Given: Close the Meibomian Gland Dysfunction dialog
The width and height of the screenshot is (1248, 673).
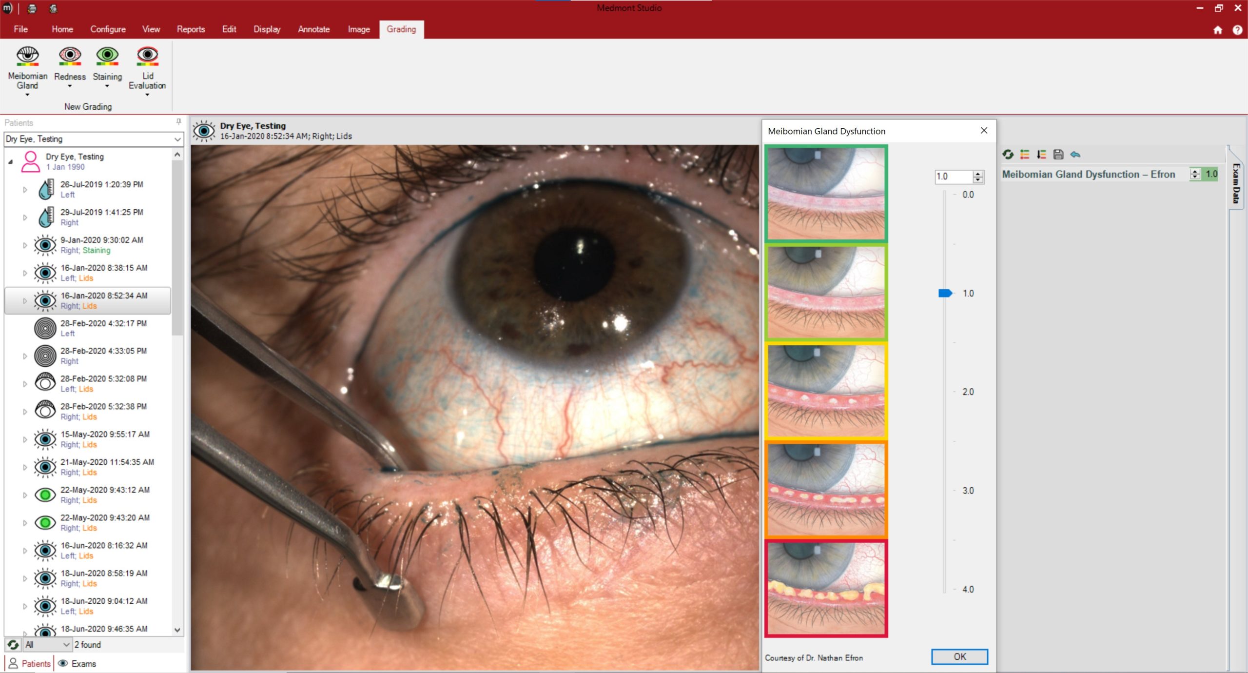Looking at the screenshot, I should click(x=984, y=131).
